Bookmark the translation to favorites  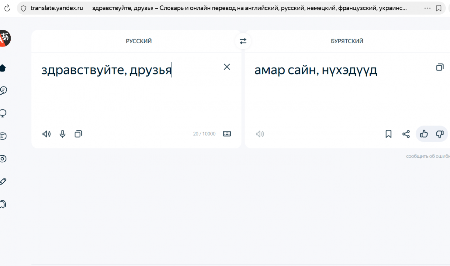[x=388, y=134]
